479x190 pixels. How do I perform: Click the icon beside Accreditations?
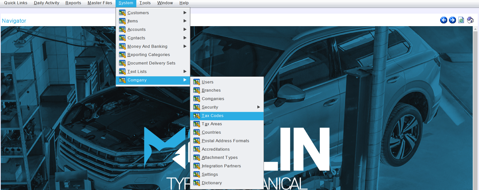point(197,149)
